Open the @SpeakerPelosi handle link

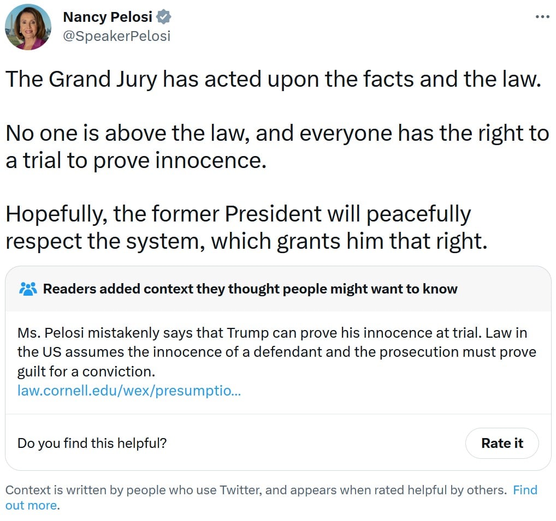[x=117, y=36]
